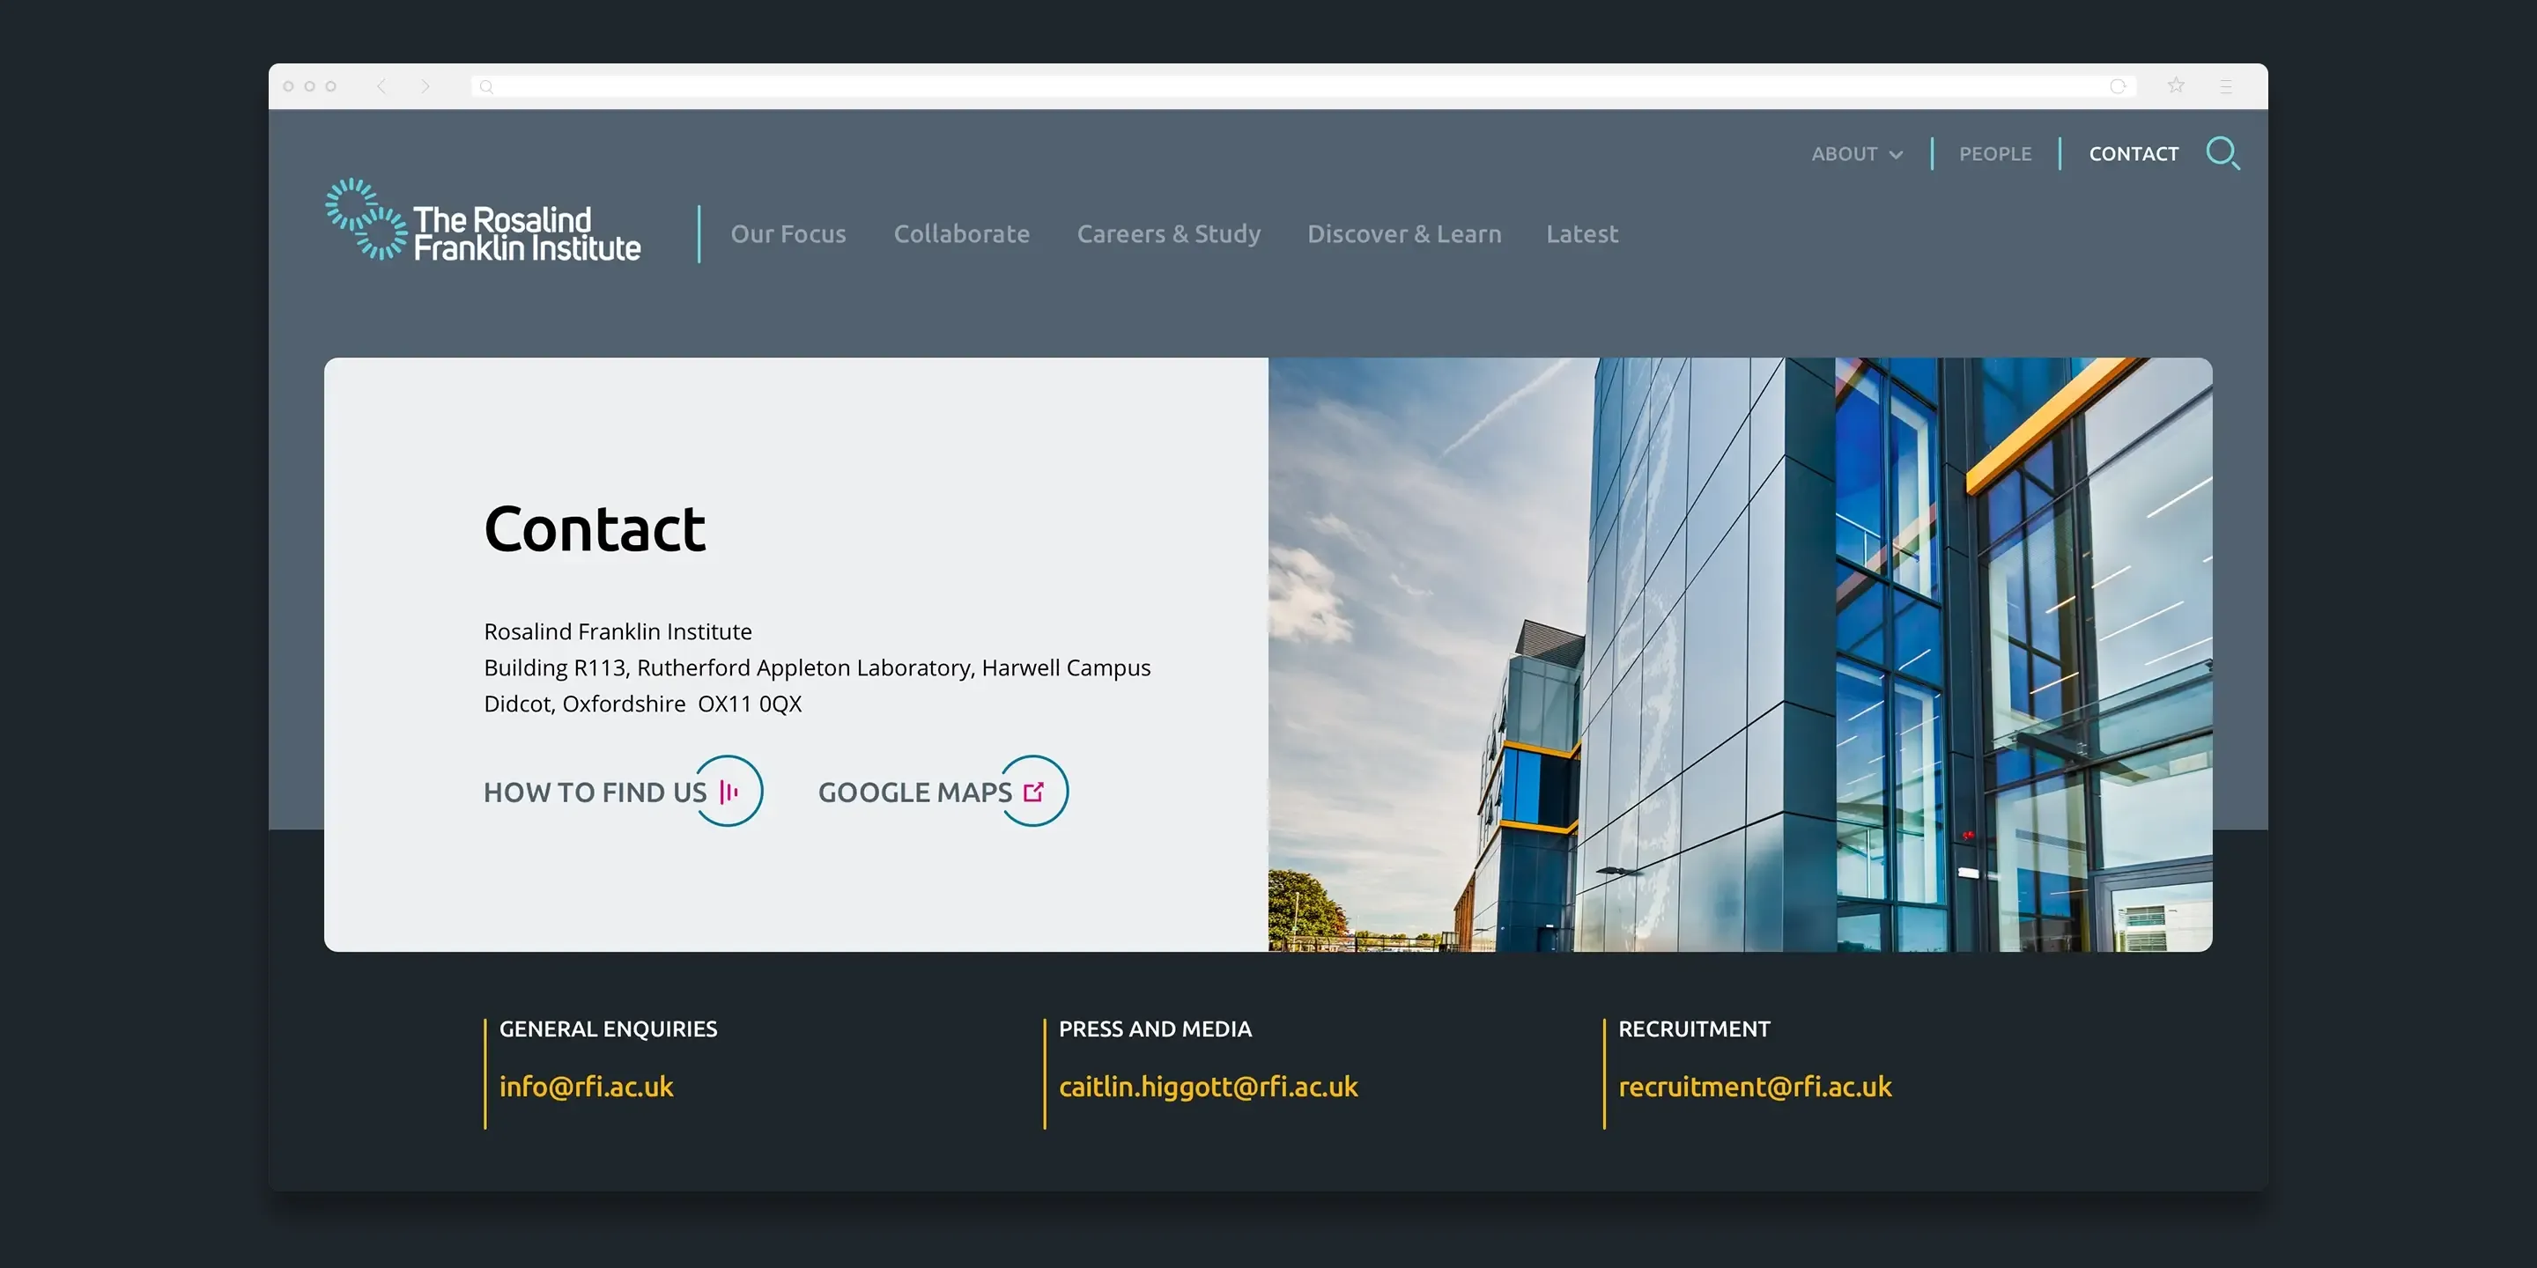Screen dimensions: 2537x1268
Task: Click the browser back arrow
Action: pyautogui.click(x=381, y=86)
